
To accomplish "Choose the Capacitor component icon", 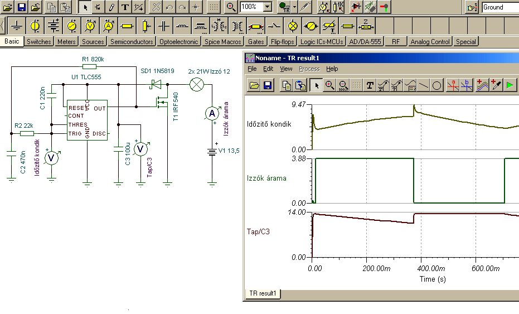I will (163, 26).
